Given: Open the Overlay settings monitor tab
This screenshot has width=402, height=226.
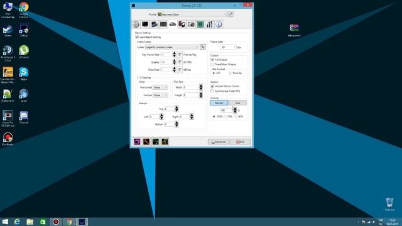Looking at the screenshot, I should pyautogui.click(x=145, y=24).
